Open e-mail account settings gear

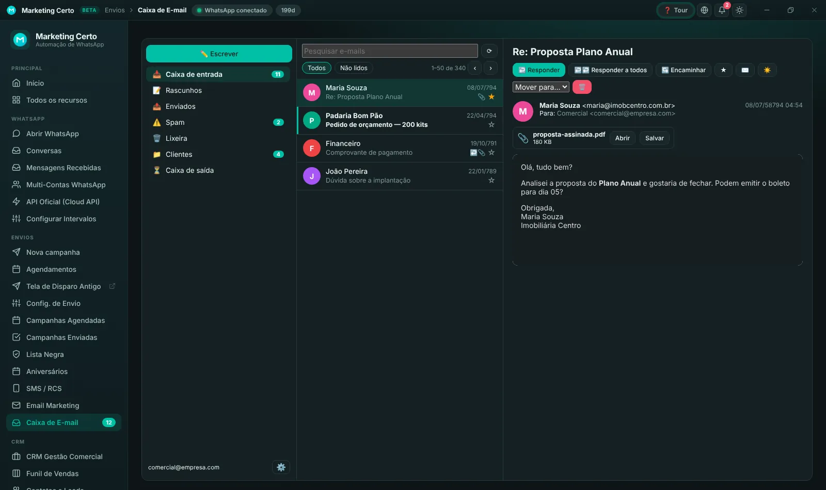coord(281,467)
